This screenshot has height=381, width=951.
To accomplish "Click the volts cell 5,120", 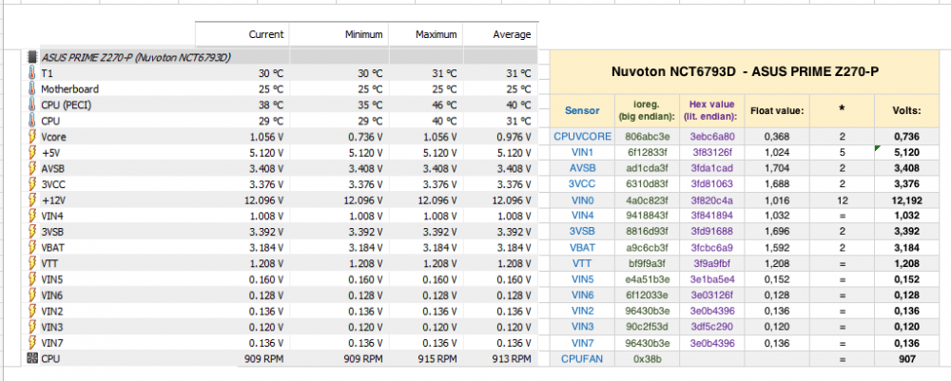I will 907,152.
